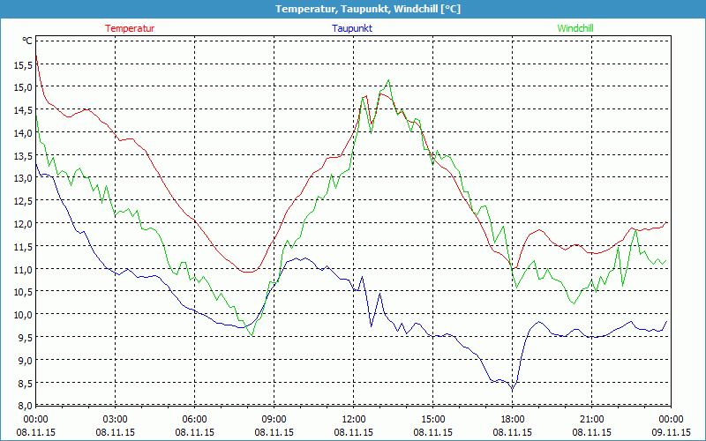Select the 21:00 time axis label
This screenshot has height=441, width=706.
[x=592, y=419]
